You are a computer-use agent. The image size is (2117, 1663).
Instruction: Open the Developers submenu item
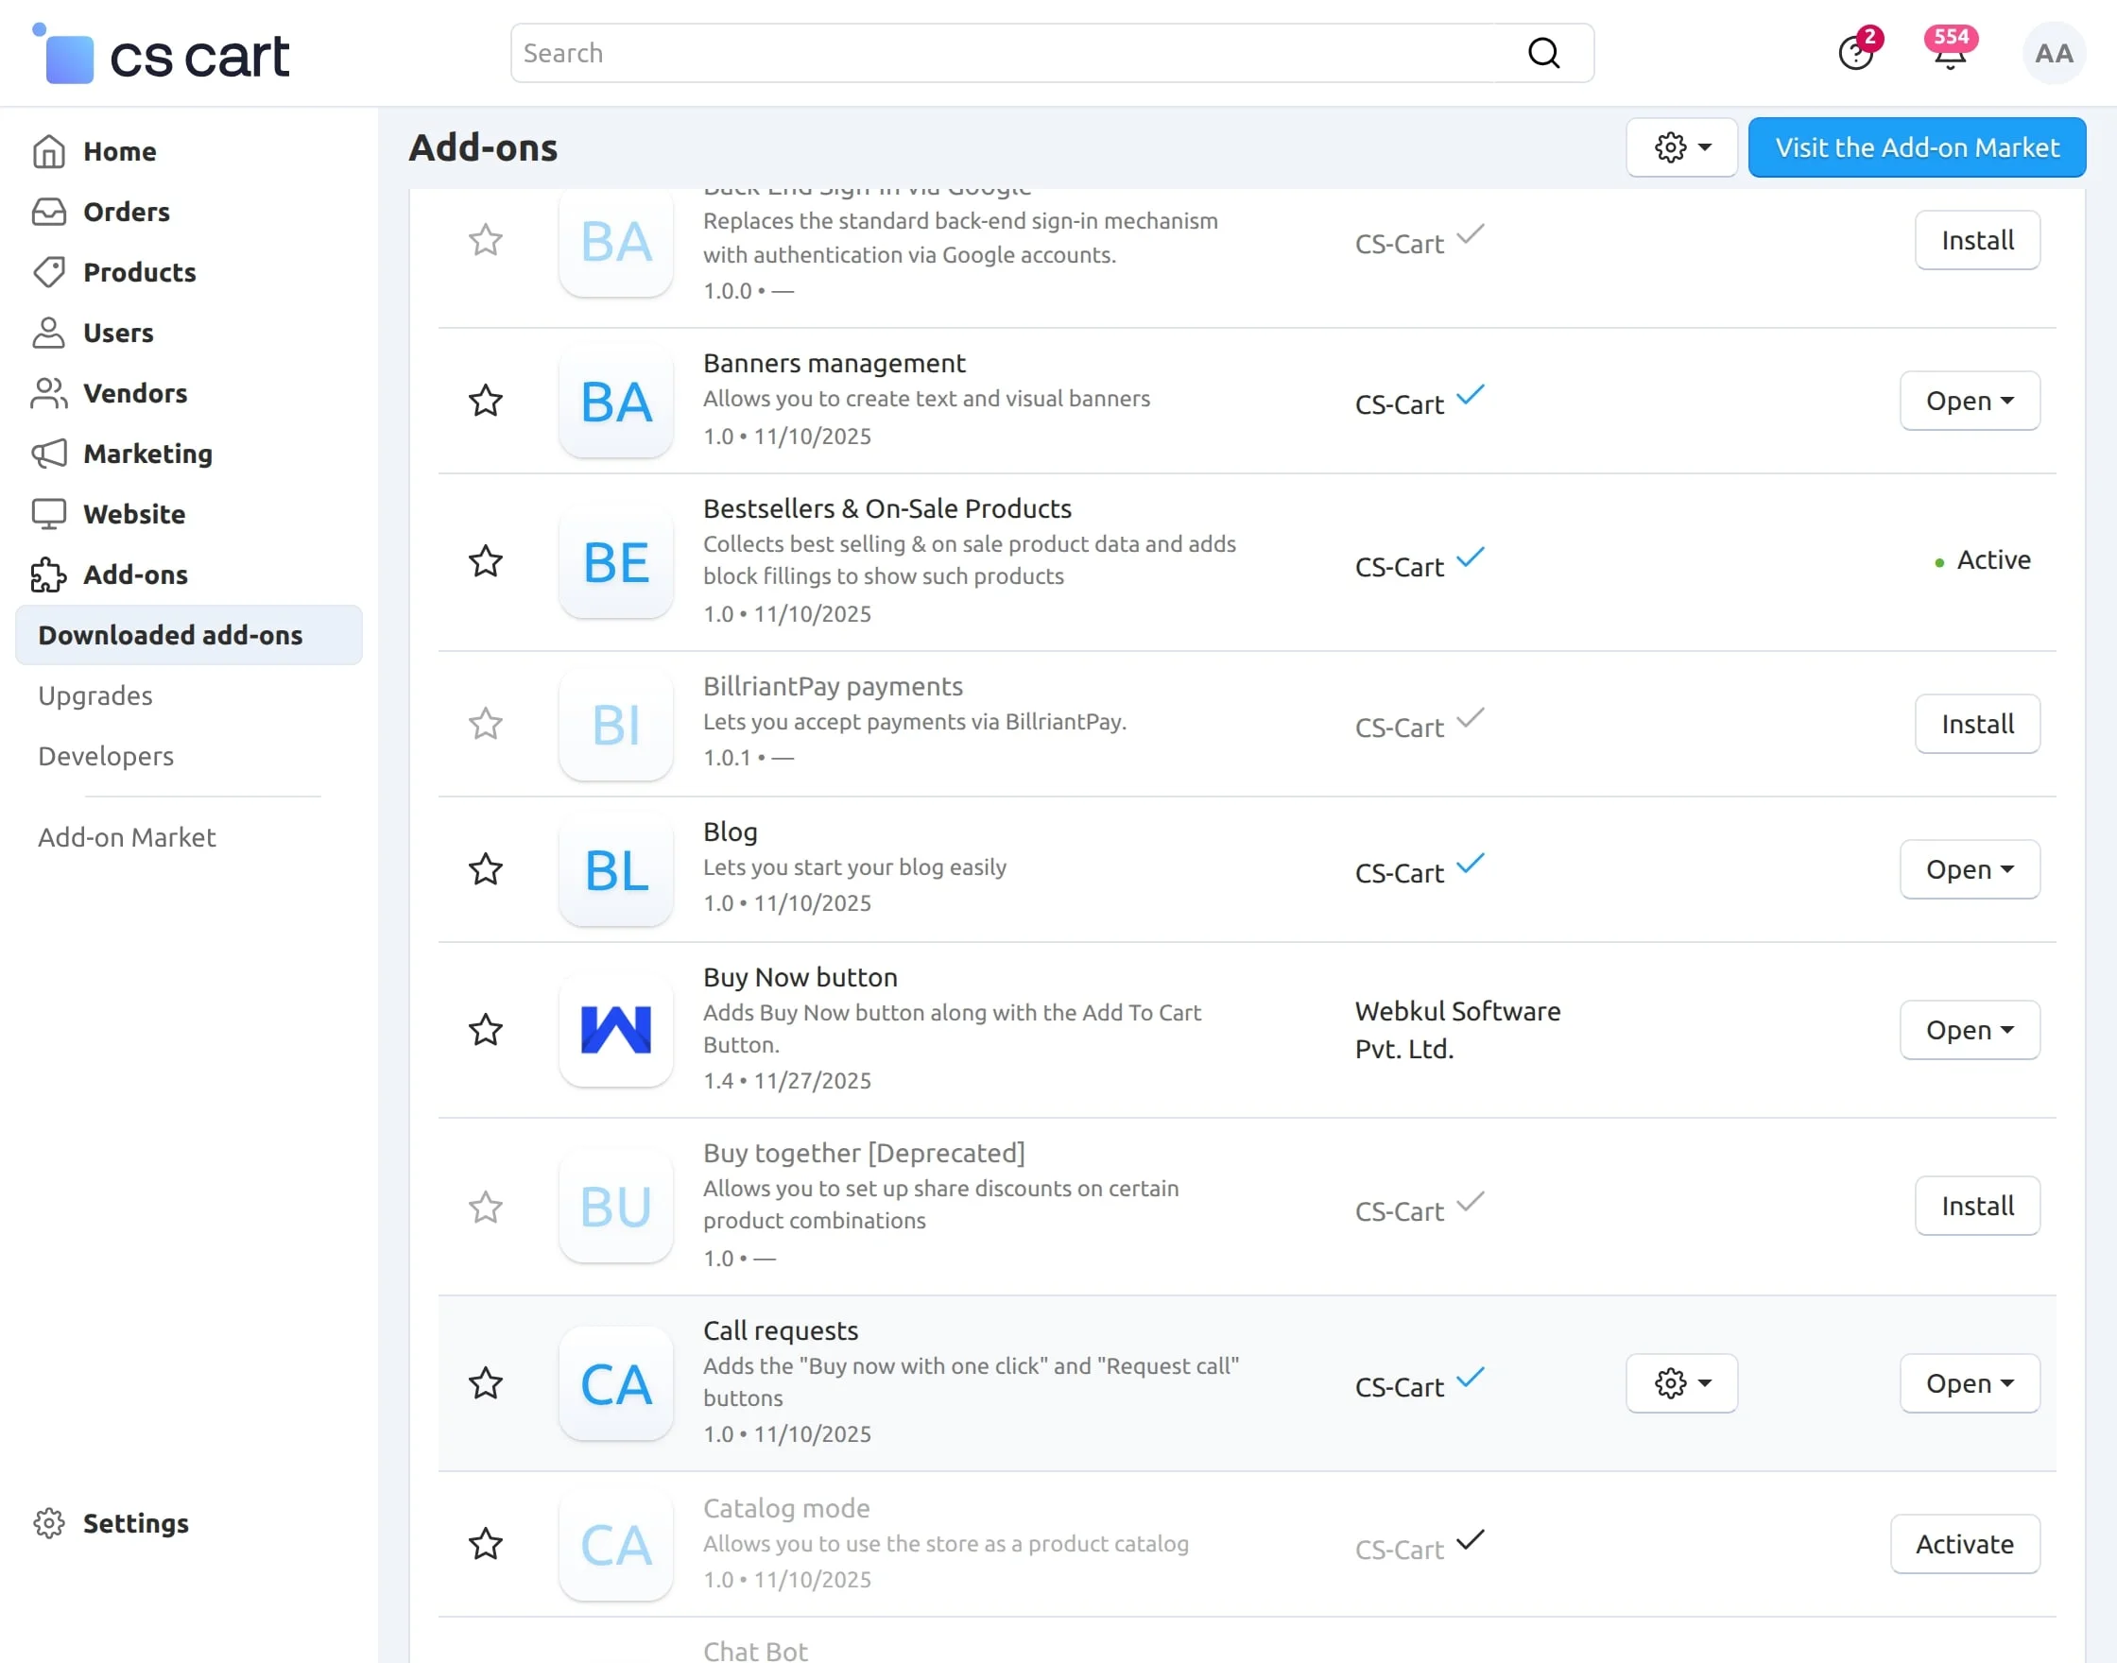click(105, 757)
